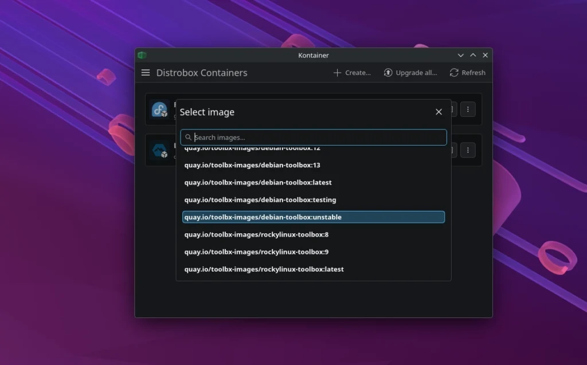Viewport: 587px width, 365px height.
Task: Click the Refresh button
Action: [x=467, y=73]
